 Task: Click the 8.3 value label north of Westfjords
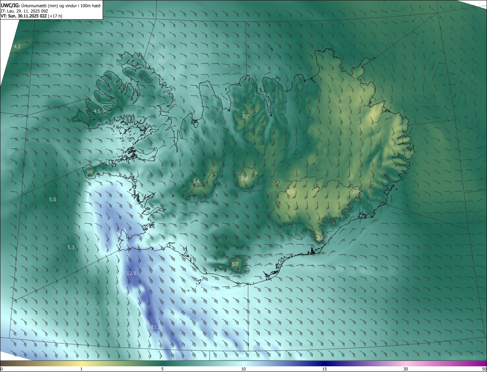click(x=162, y=60)
